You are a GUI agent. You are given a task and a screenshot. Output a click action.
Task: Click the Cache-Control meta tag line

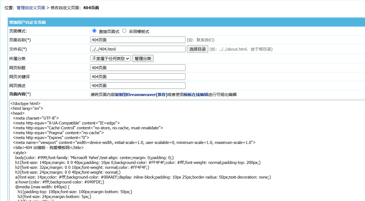pyautogui.click(x=88, y=128)
